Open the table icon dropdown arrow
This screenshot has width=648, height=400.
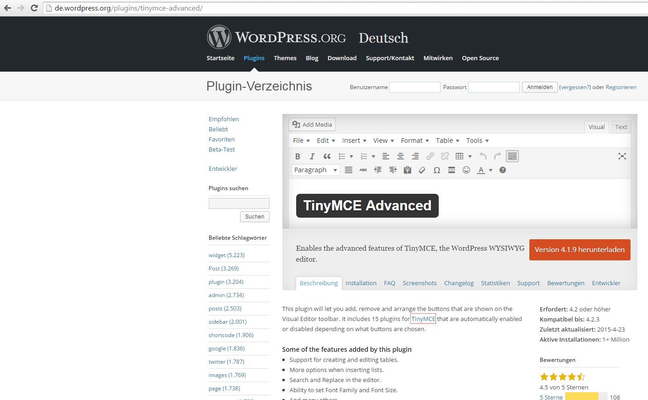coord(470,157)
